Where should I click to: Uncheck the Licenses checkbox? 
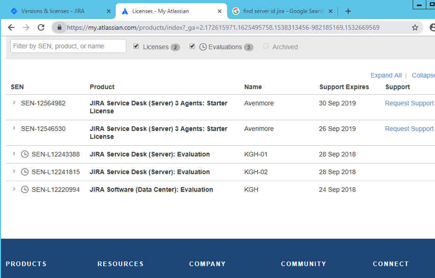coord(136,46)
